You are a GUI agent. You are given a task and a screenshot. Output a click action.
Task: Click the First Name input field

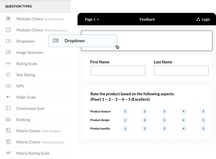118,71
